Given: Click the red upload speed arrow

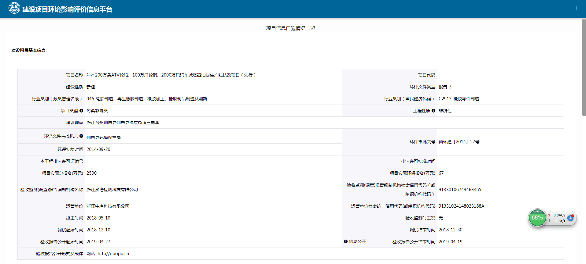Looking at the screenshot, I should pos(549,215).
